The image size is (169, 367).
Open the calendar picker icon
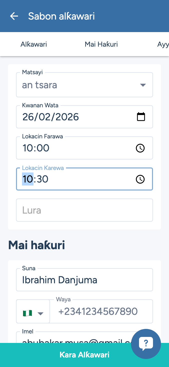click(x=141, y=117)
